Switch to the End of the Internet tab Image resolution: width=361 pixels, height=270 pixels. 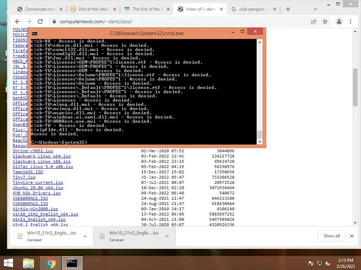point(93,9)
